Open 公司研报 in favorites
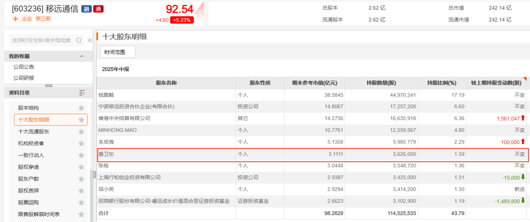This screenshot has height=222, width=530. coord(24,77)
